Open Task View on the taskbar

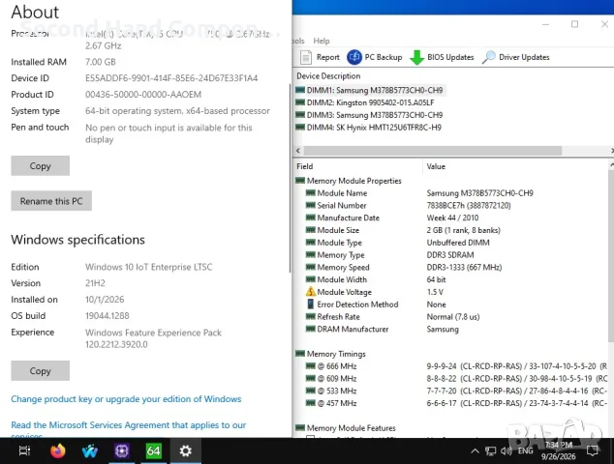pos(24,451)
